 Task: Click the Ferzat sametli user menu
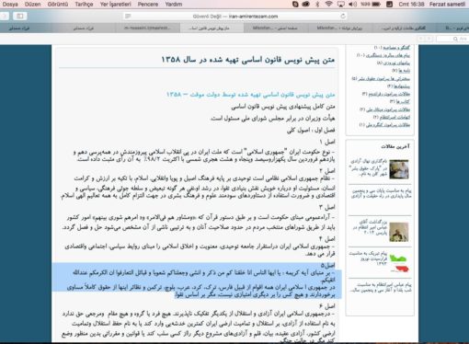[447, 5]
